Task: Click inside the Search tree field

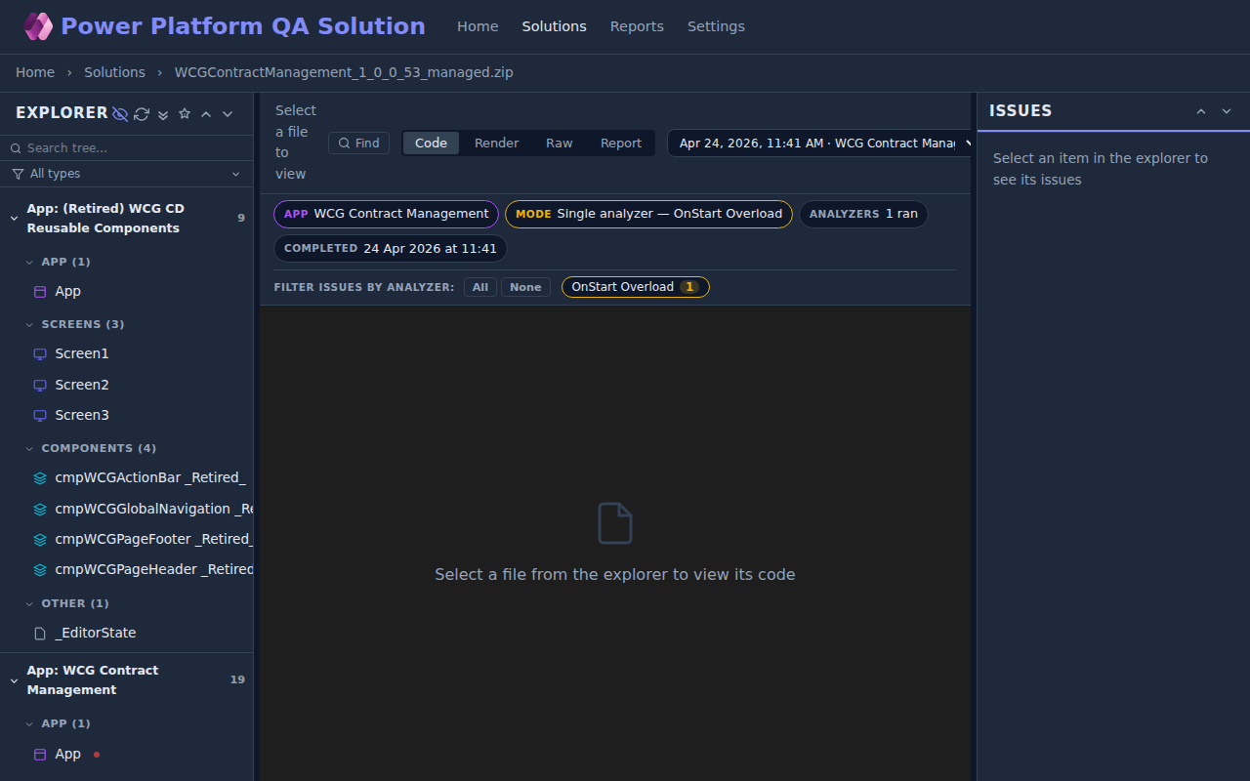Action: click(x=127, y=147)
